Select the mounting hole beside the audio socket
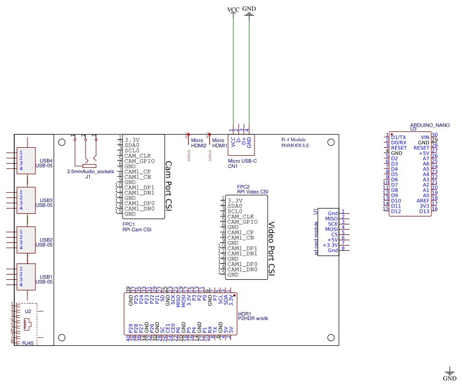Image resolution: width=462 pixels, height=387 pixels. (62, 142)
